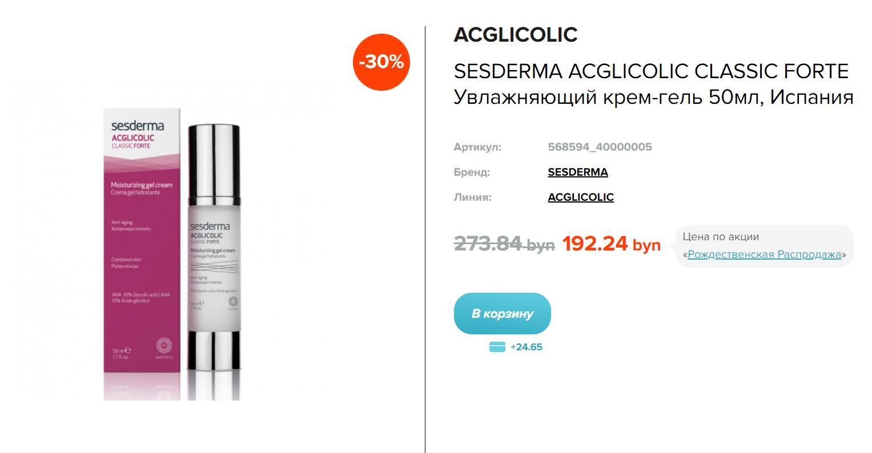Click the article number 568594_40000005

600,147
